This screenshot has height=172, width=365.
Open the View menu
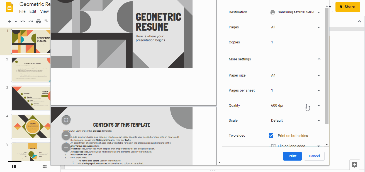point(44,11)
